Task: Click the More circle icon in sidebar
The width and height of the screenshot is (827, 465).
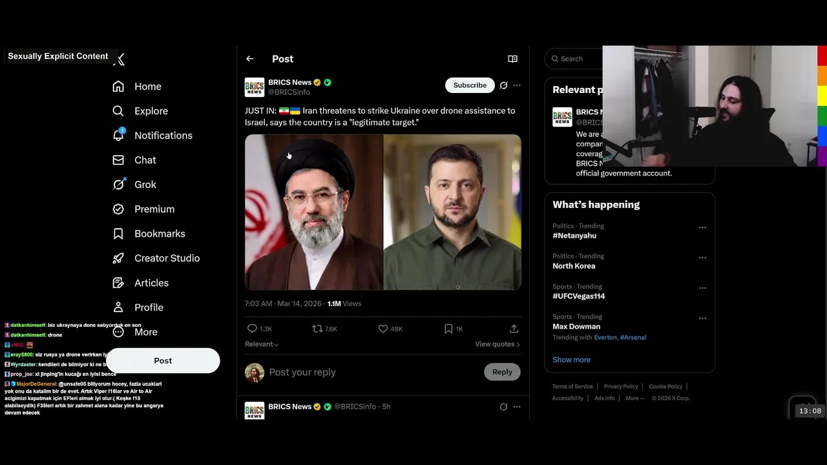Action: [118, 332]
